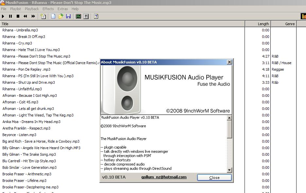Click the 4:27 length cell
Viewport: 306px width, 193px height.
tap(265, 56)
